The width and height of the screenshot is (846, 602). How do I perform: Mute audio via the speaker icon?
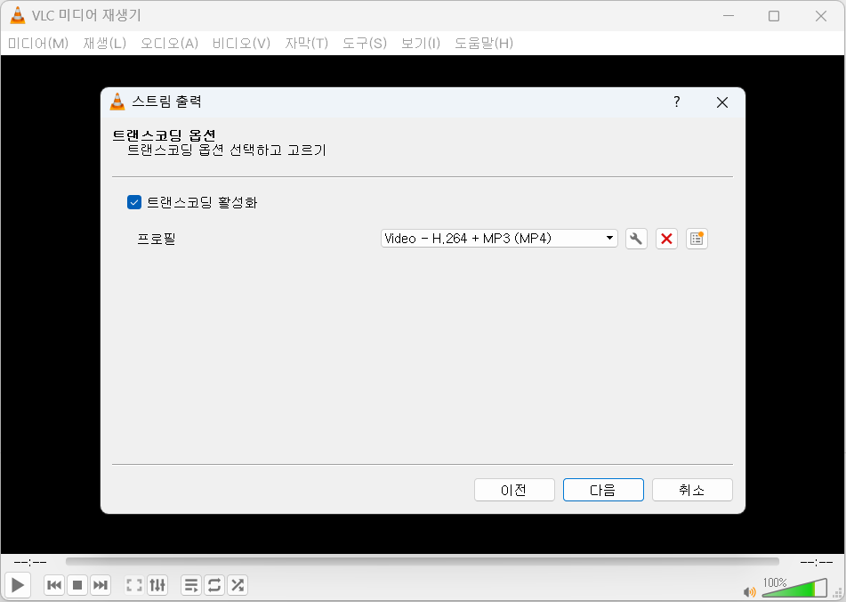[749, 589]
